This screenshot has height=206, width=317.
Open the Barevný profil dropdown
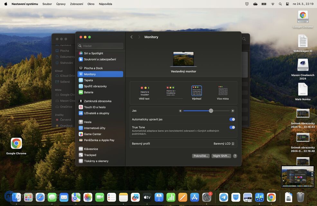[x=224, y=143]
